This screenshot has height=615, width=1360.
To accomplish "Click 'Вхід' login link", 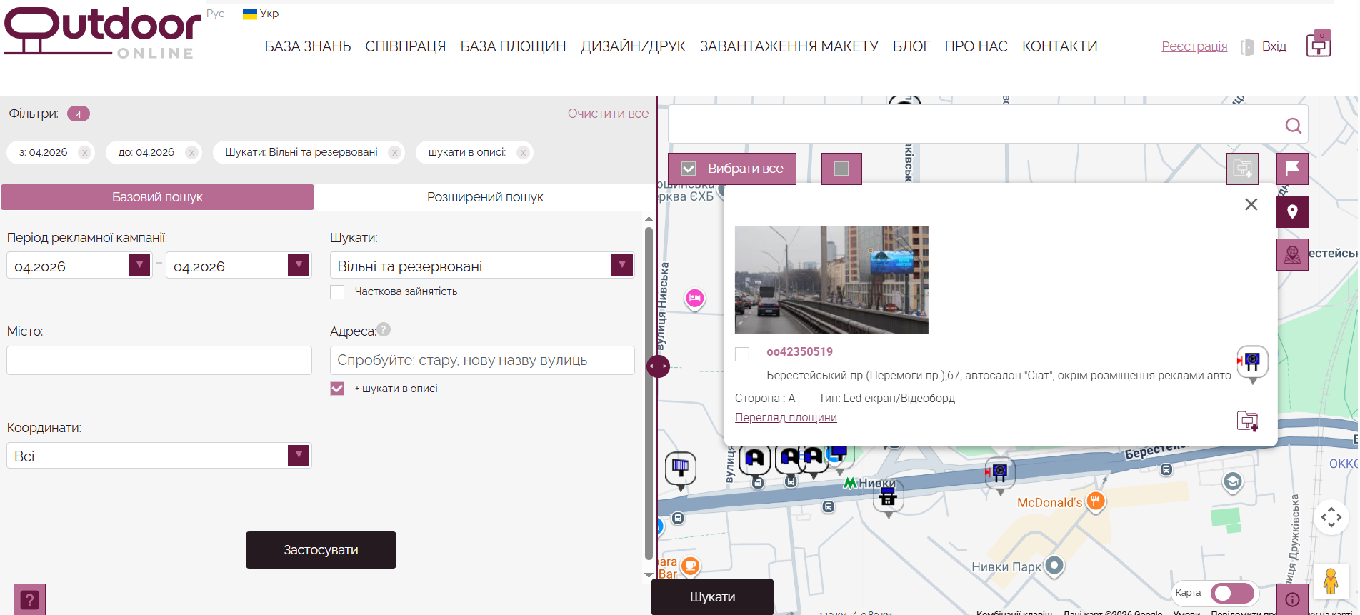I will click(1274, 46).
